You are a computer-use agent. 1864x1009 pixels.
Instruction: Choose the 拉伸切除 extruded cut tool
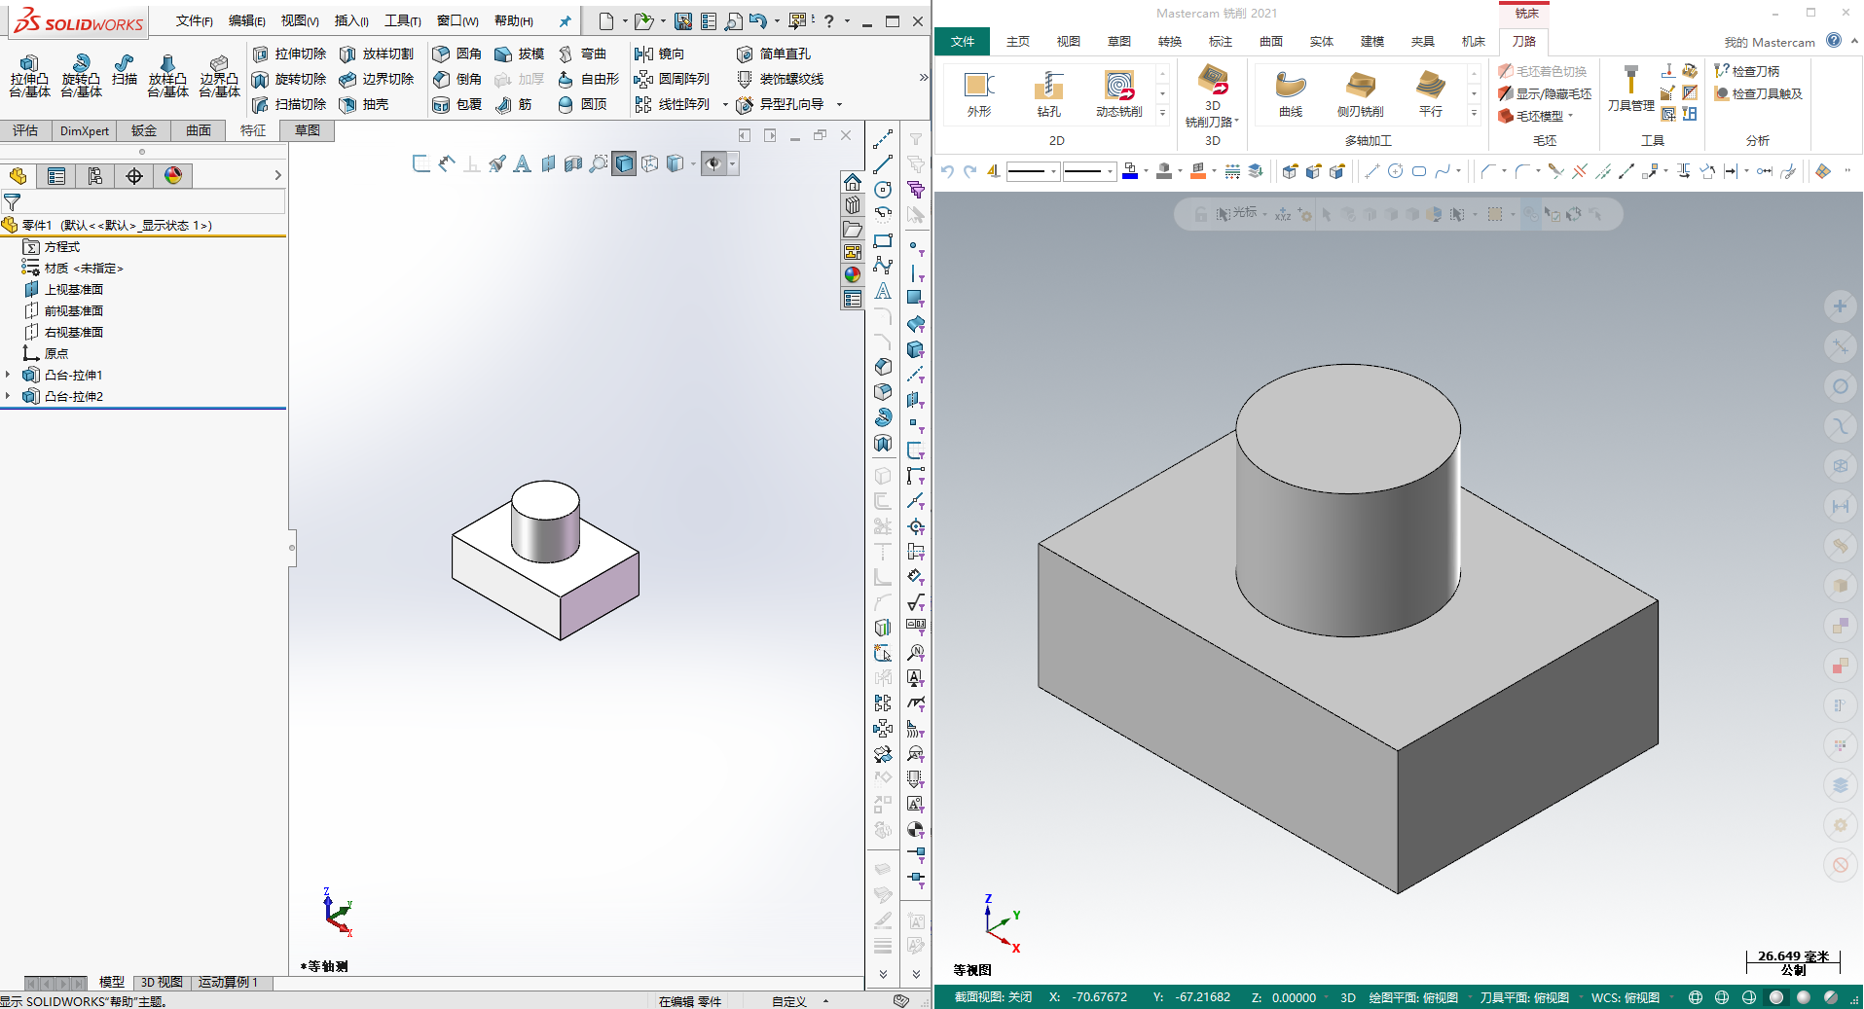289,54
